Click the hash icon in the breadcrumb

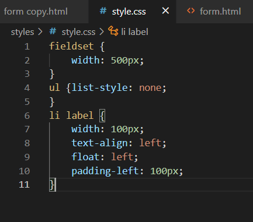click(x=53, y=31)
